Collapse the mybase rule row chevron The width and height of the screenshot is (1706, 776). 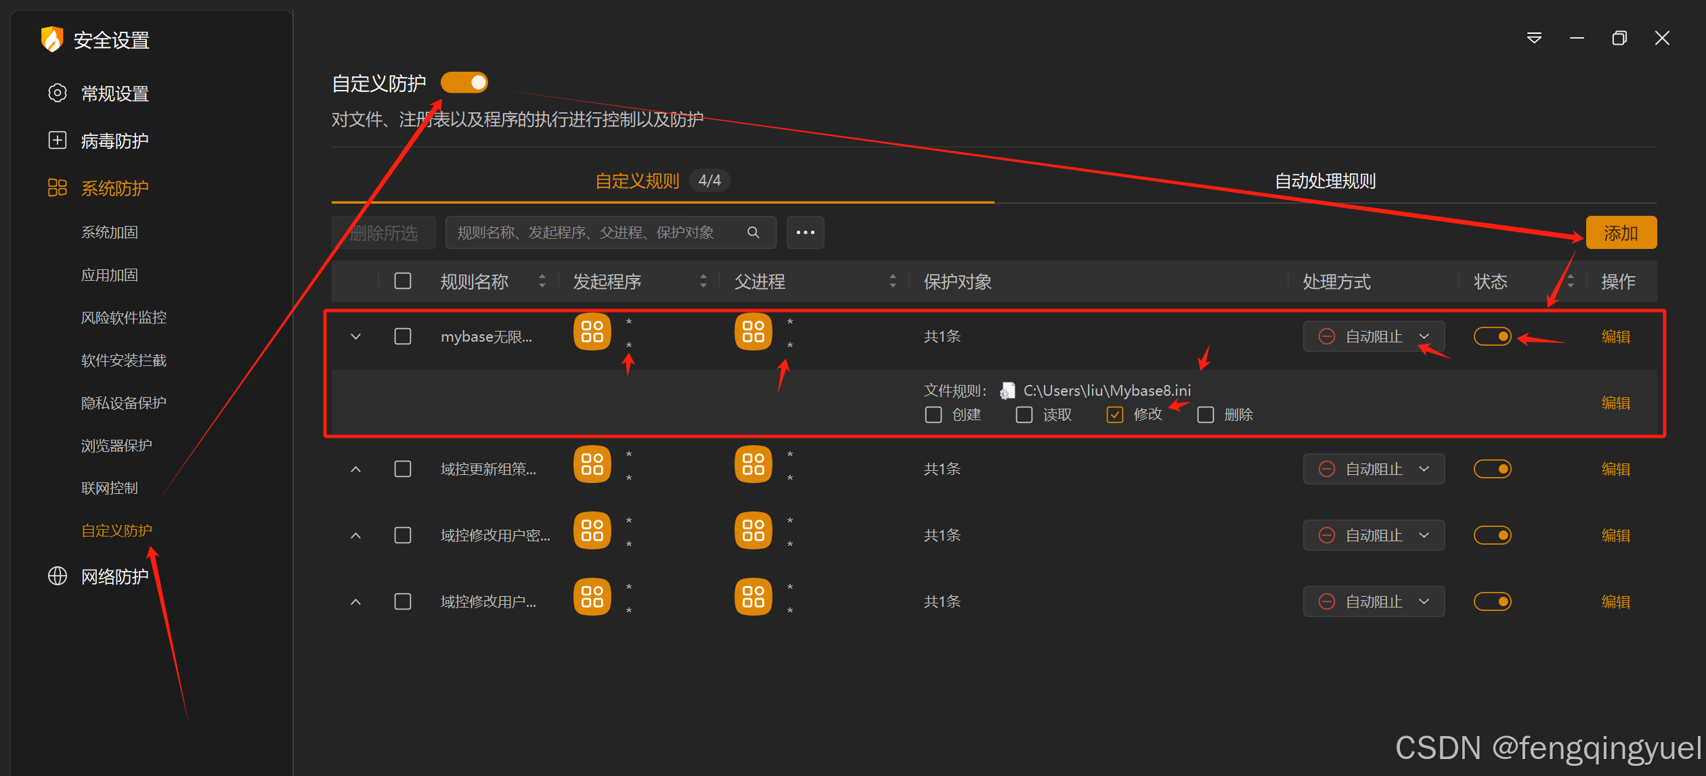click(355, 336)
